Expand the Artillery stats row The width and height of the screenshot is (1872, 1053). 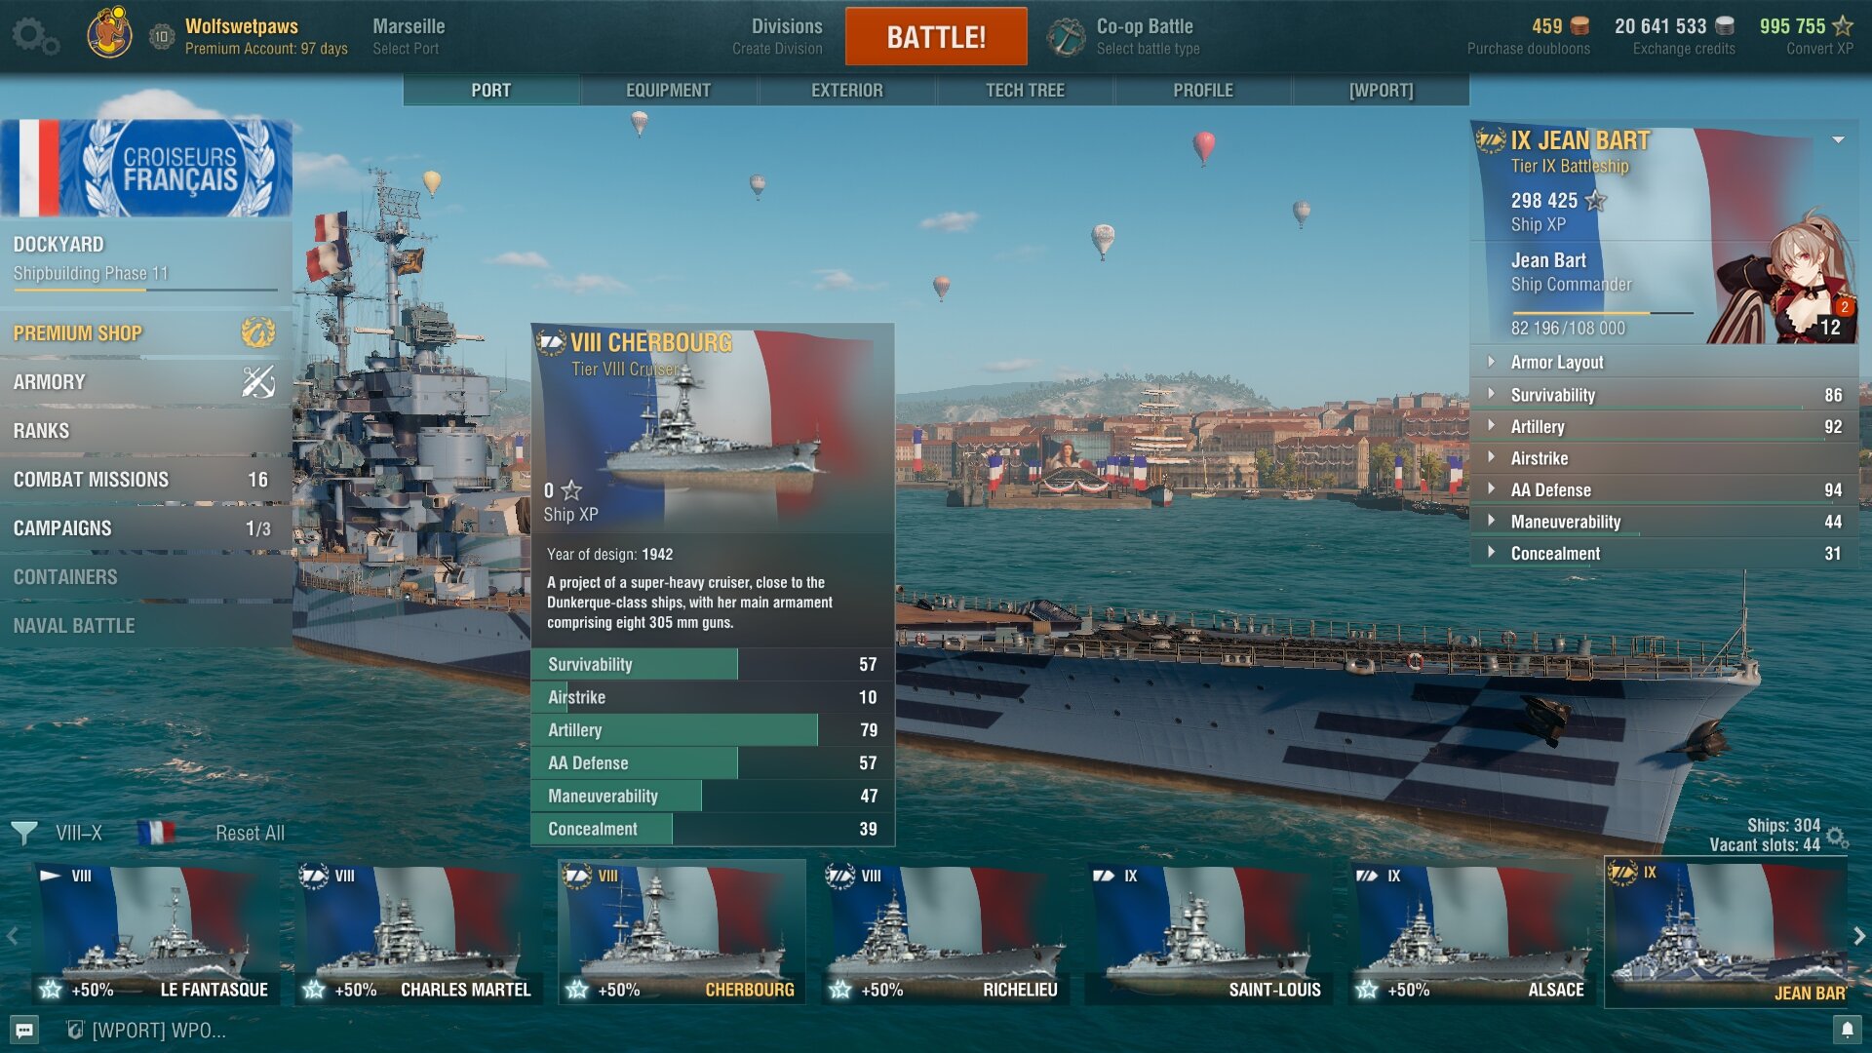coord(1537,426)
